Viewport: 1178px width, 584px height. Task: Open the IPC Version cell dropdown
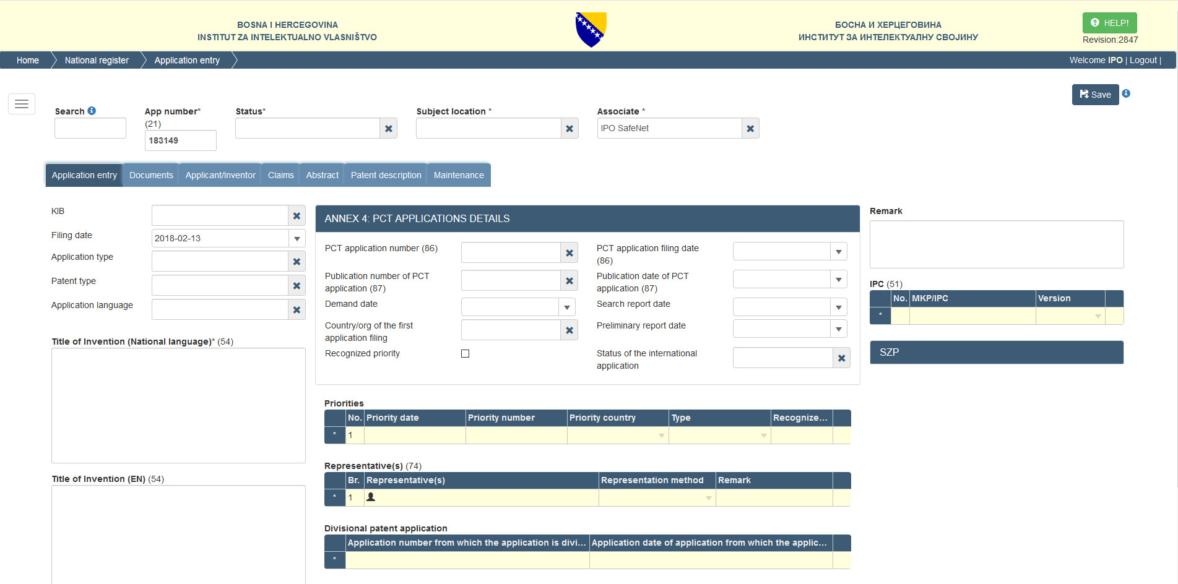pos(1098,316)
